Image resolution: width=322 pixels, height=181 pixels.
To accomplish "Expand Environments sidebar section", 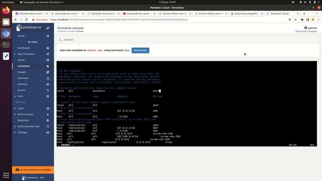I will [15, 114].
